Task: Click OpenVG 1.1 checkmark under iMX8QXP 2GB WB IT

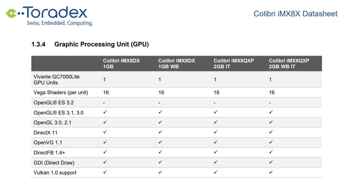Action: 271,142
